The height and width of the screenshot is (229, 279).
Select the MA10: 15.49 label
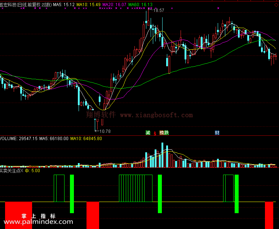pos(88,5)
